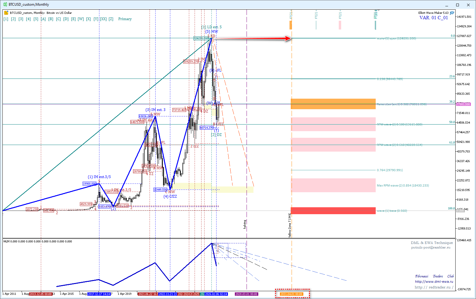Click the 2031.04.01 orange date marker
The height and width of the screenshot is (299, 476).
(291, 294)
